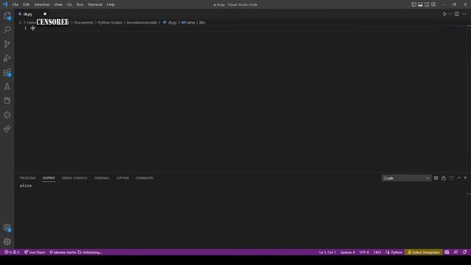The image size is (471, 265).
Task: Close the unsaved dt.py tab via its dot
Action: 45,14
